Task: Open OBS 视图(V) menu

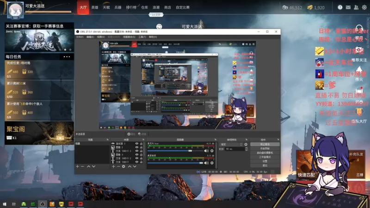Action: [x=101, y=37]
